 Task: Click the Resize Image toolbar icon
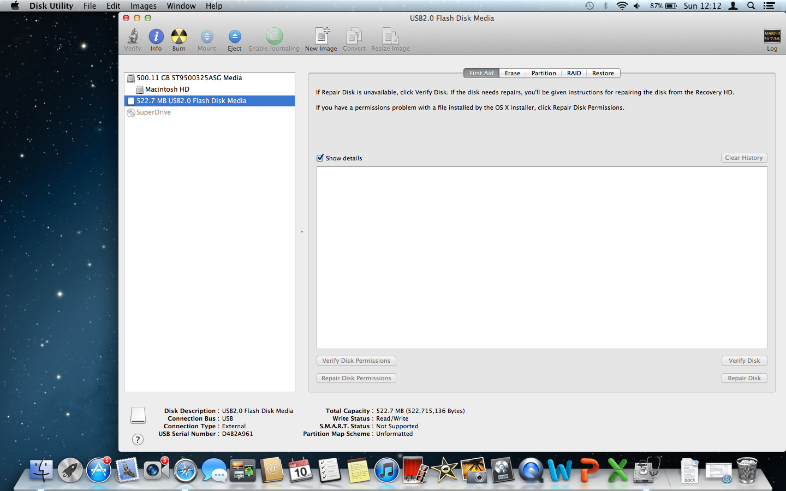390,36
